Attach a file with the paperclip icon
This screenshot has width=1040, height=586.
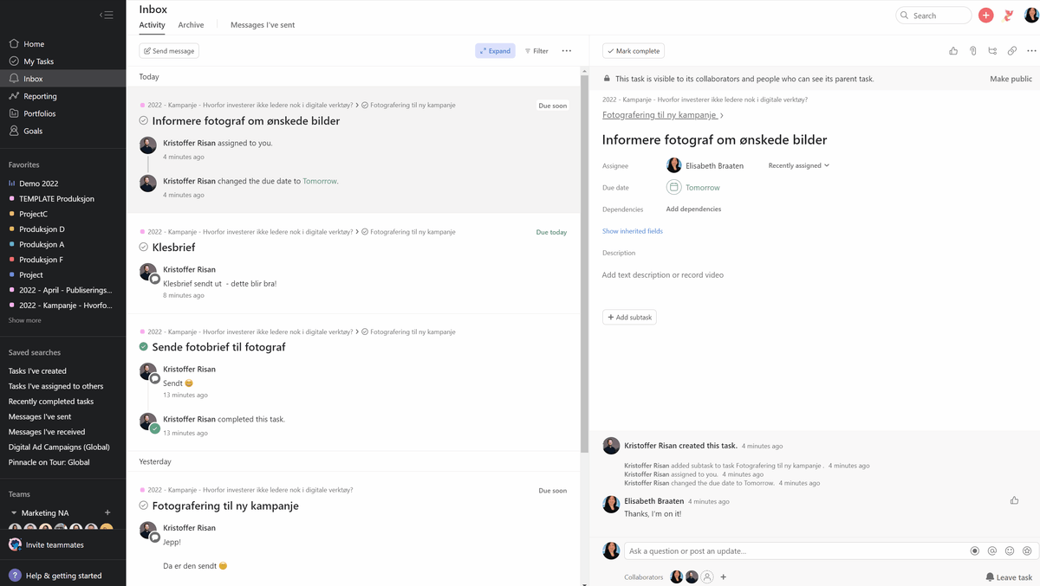[973, 51]
